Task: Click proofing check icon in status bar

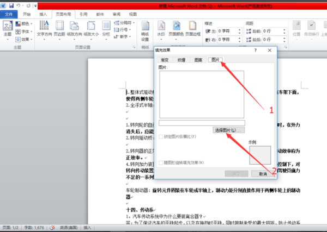Action: tap(52, 228)
